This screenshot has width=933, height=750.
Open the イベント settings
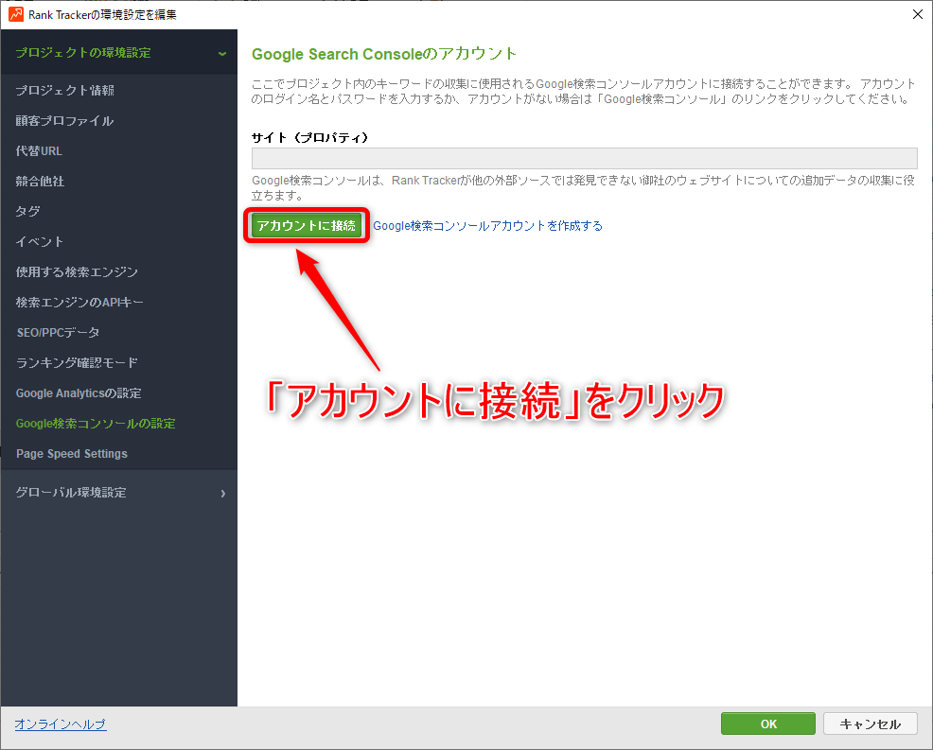click(40, 242)
